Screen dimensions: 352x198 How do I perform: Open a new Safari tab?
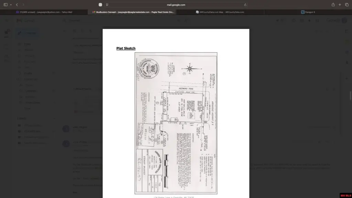tap(340, 5)
